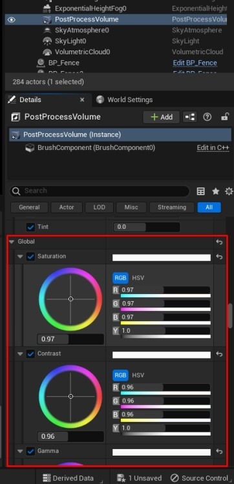The image size is (234, 484).
Task: Open the help question mark icon
Action: coord(207,117)
